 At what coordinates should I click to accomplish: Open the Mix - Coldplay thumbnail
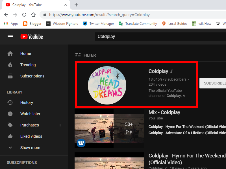click(x=109, y=128)
